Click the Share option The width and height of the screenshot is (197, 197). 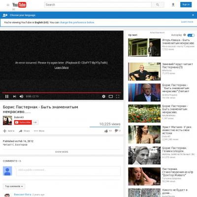point(24,131)
